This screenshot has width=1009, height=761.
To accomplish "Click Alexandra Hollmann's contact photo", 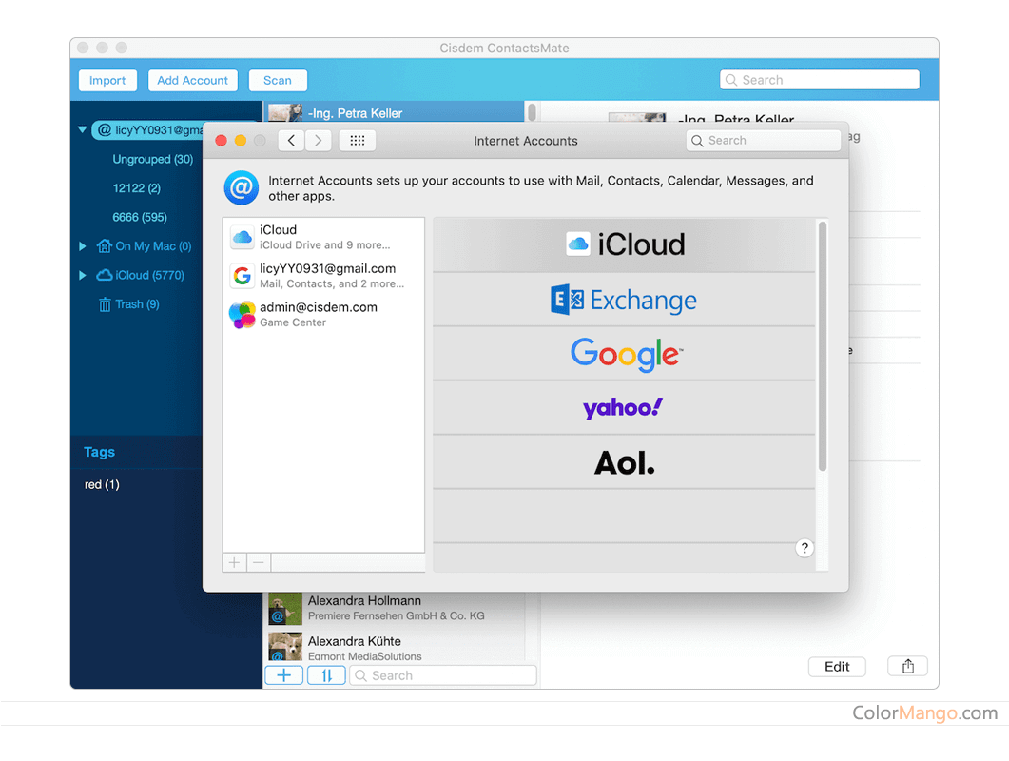I will tap(285, 609).
